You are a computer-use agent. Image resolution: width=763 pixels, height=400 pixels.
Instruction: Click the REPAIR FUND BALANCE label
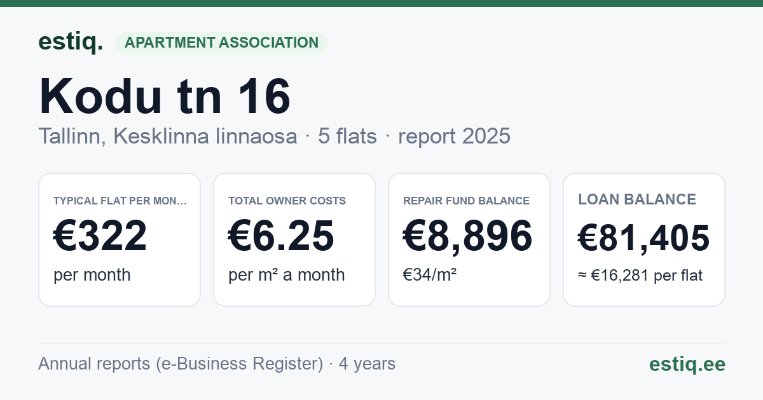pos(466,201)
